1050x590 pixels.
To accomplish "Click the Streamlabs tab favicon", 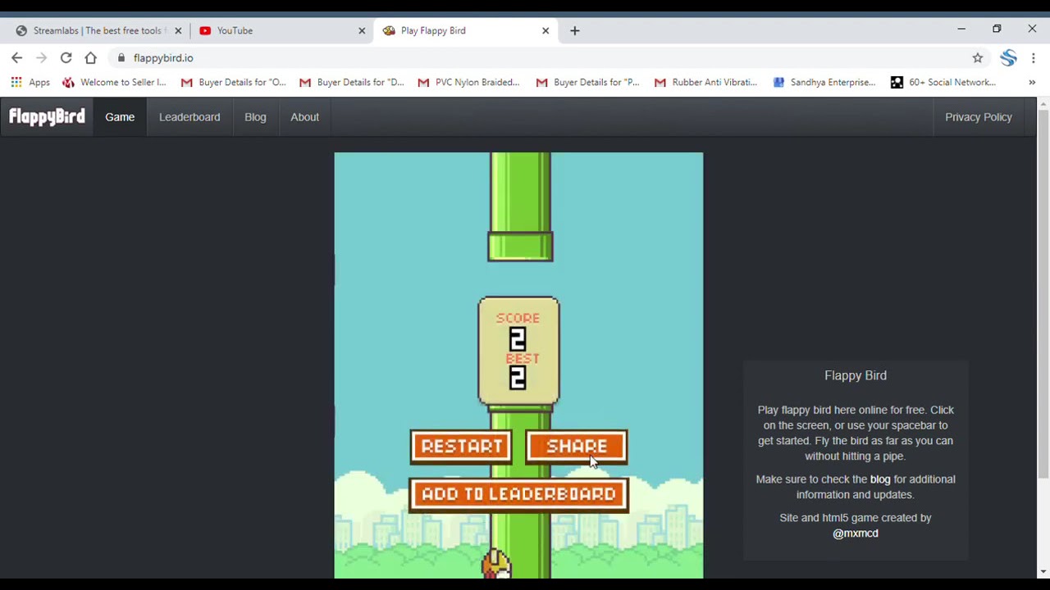I will click(21, 30).
